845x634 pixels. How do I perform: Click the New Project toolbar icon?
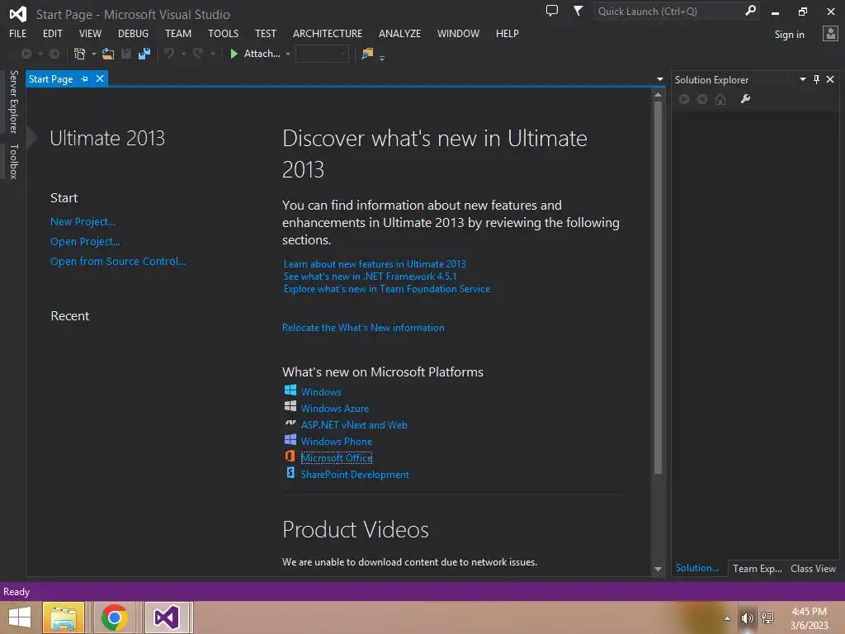click(x=79, y=54)
